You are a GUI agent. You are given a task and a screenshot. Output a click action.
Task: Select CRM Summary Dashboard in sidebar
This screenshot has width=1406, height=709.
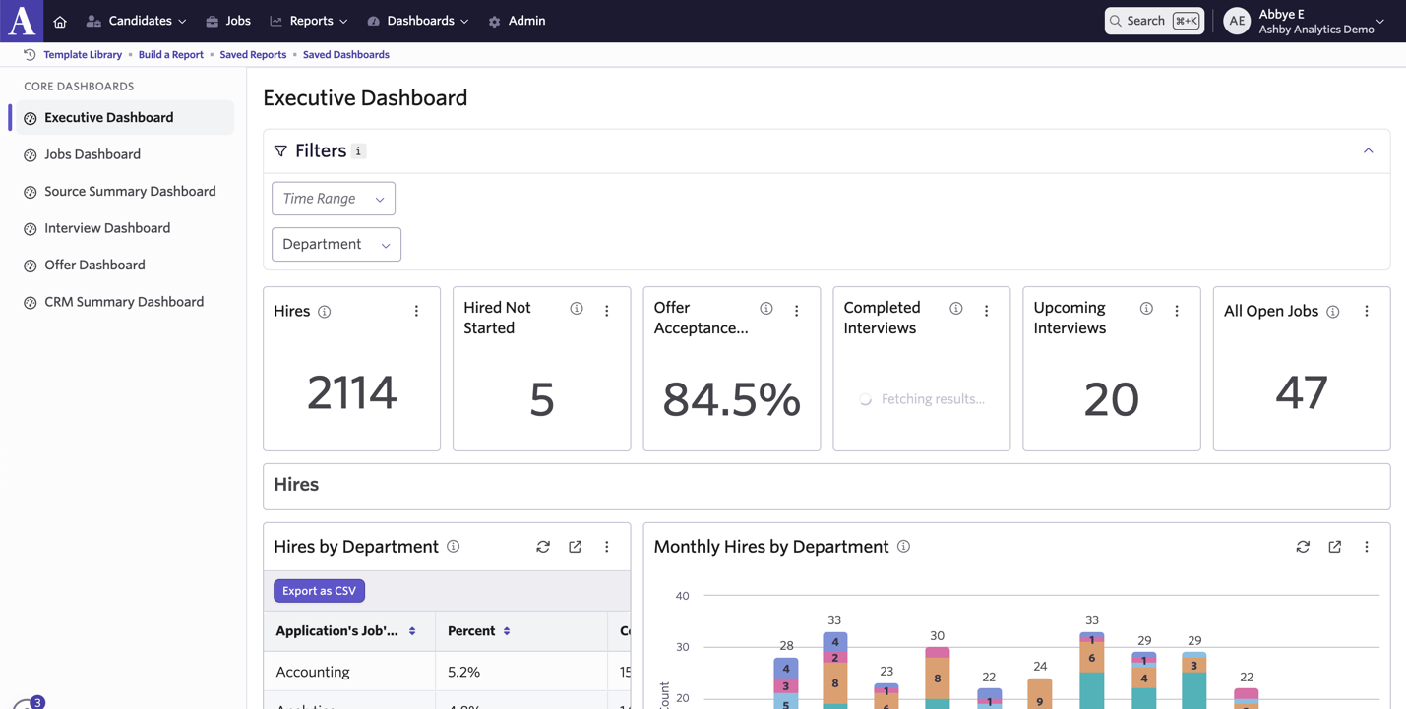(x=125, y=302)
